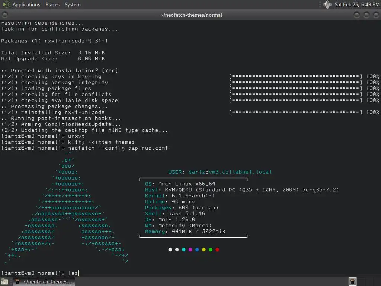Click ':: Processing package changes...' line

click(54, 106)
